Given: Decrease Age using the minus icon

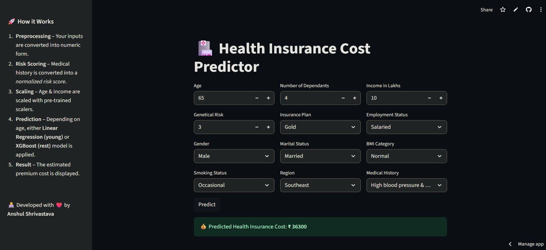Looking at the screenshot, I should point(257,98).
